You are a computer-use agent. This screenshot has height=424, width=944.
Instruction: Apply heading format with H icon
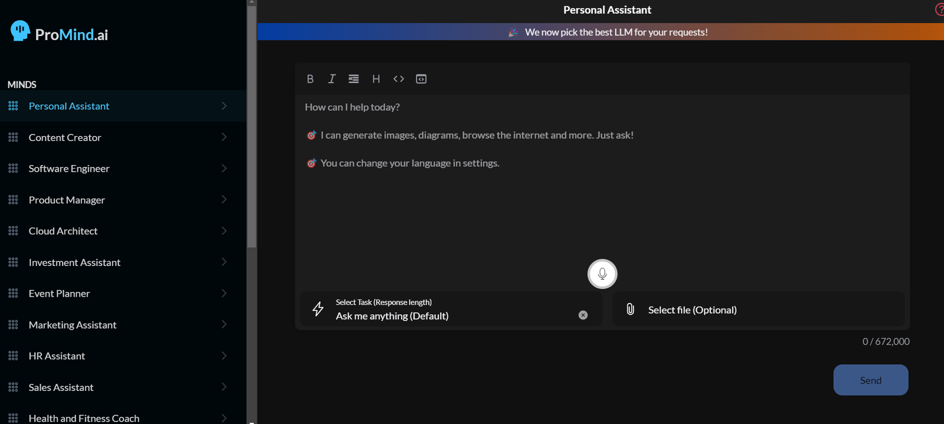click(376, 79)
